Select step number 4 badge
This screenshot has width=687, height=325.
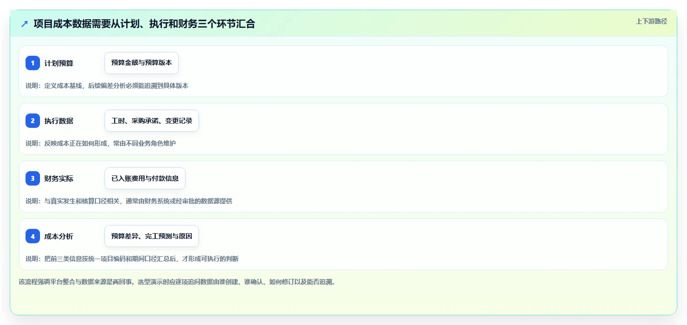coord(33,236)
